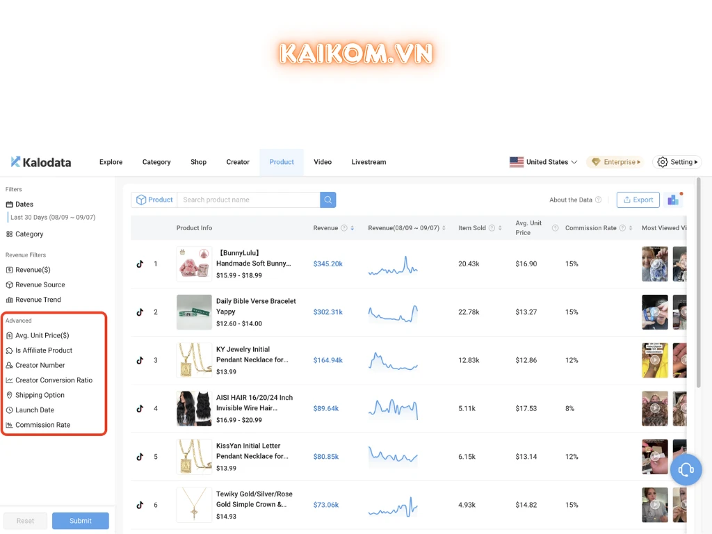Expand the Shipping Option filter

40,395
